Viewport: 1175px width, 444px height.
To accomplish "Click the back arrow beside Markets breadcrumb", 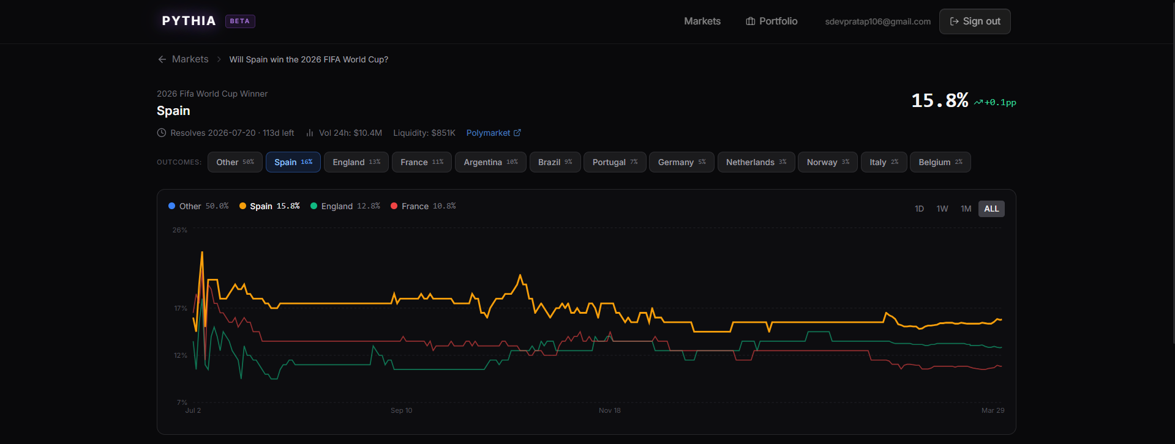I will [162, 59].
